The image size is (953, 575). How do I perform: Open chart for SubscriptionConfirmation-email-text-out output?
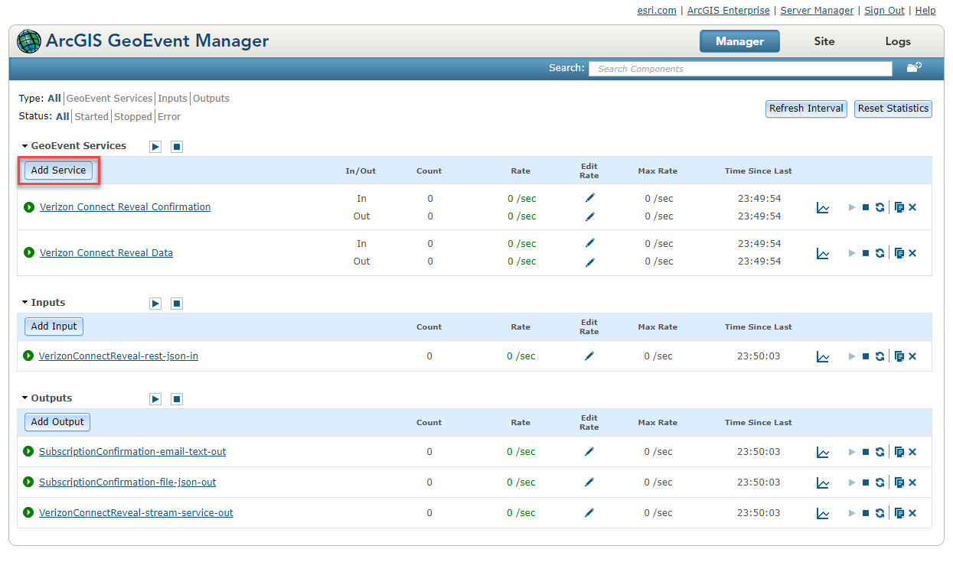pos(823,452)
